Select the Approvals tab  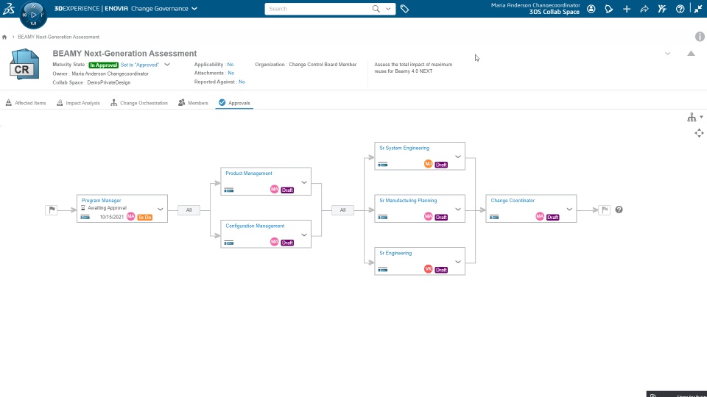(234, 103)
